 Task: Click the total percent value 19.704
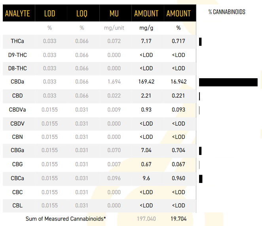(179, 218)
